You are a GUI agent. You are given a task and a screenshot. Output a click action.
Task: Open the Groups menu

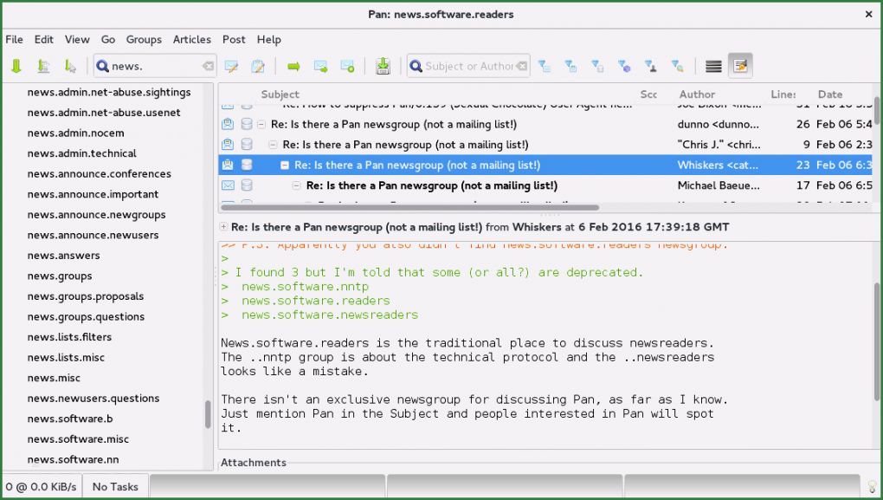144,39
